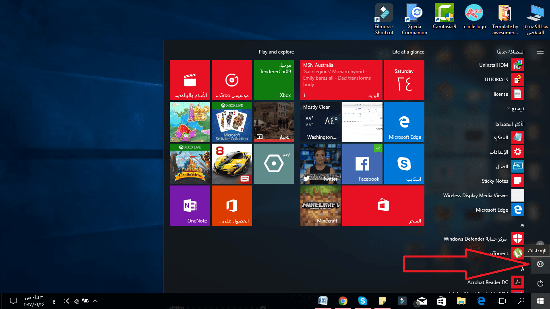Click the Power button in Start sidebar
This screenshot has height=309, width=550.
(x=540, y=284)
